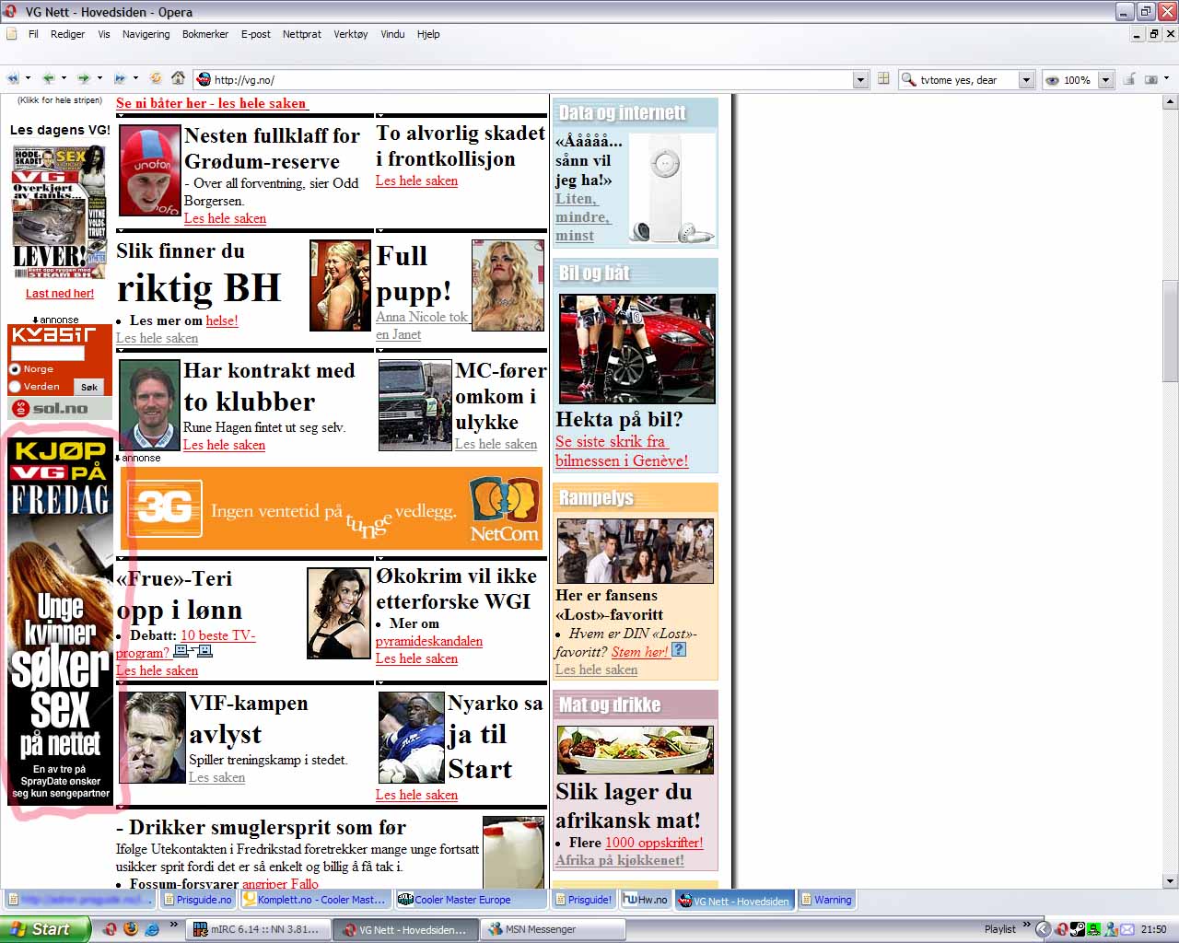Screen dimensions: 1179x943
Task: Click the new page icon left of Fil menu
Action: (12, 34)
